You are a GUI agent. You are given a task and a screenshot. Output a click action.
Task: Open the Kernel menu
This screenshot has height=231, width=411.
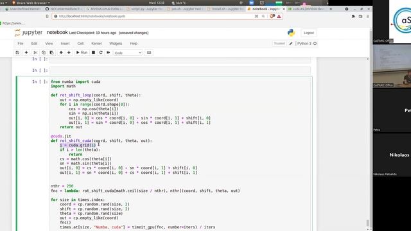96,44
